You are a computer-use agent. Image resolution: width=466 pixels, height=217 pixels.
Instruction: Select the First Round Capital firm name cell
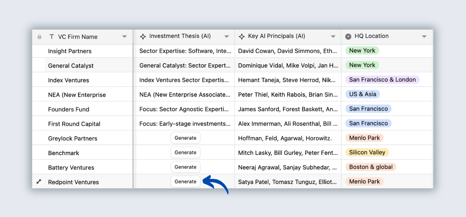click(82, 124)
